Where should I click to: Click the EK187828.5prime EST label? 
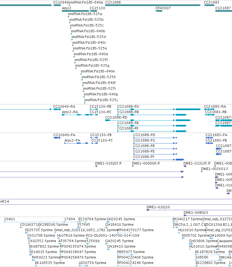[x=210, y=252]
